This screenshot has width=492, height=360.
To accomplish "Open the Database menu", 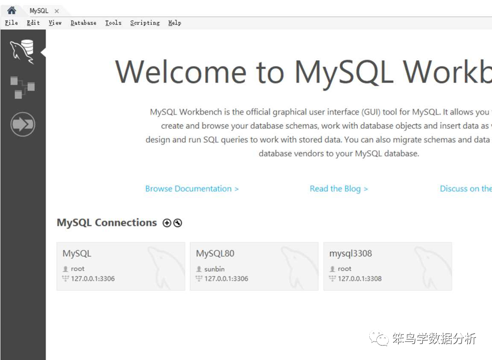I will pos(84,23).
